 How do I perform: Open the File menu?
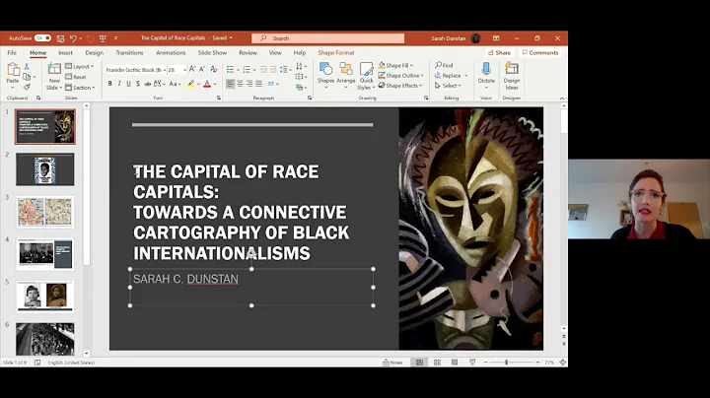tap(12, 53)
